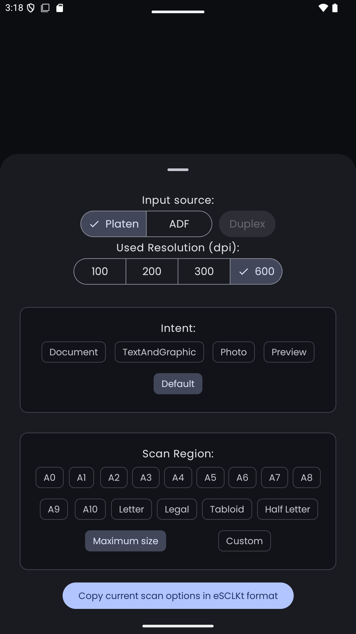
Task: Set intent to Document
Action: 74,352
